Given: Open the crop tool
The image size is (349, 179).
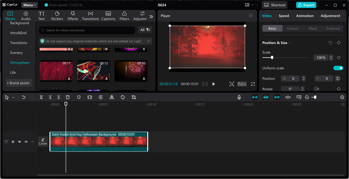Looking at the screenshot, I should coord(134,97).
